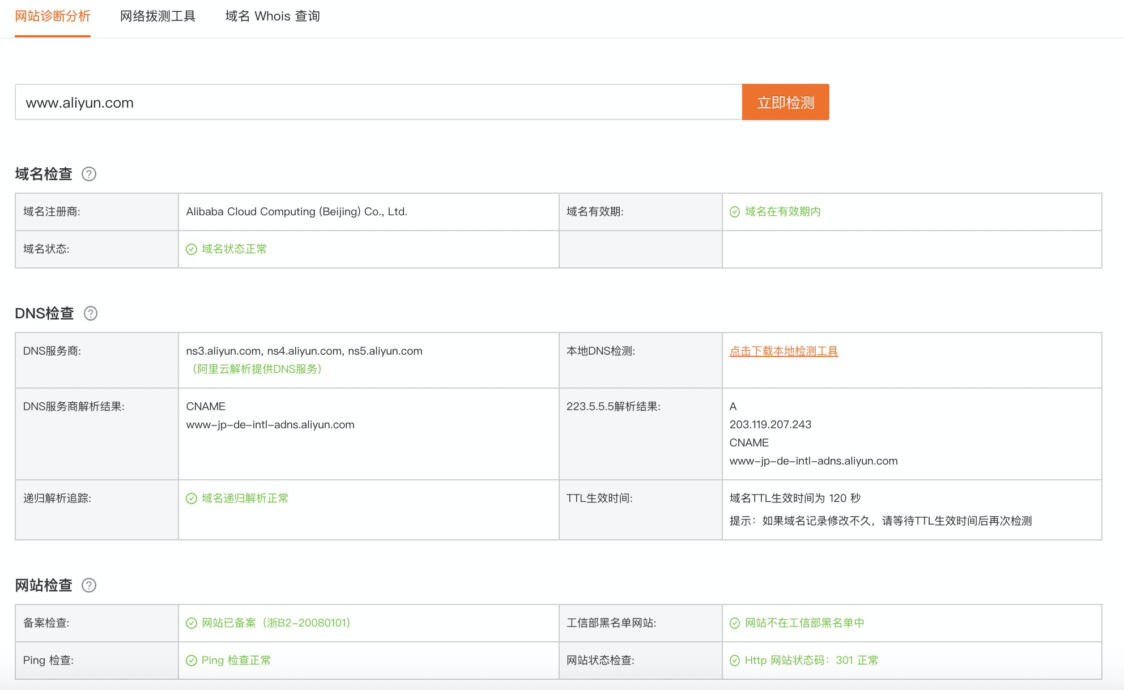Click 域名递归解析正常 text
This screenshot has width=1124, height=690.
click(245, 499)
